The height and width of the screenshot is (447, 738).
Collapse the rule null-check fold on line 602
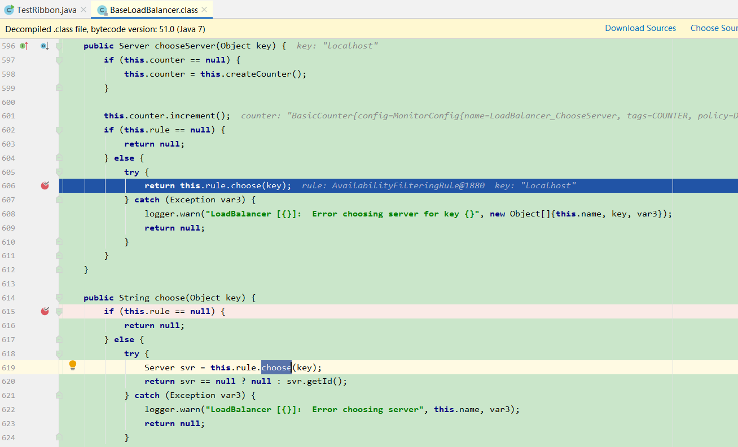click(x=59, y=130)
